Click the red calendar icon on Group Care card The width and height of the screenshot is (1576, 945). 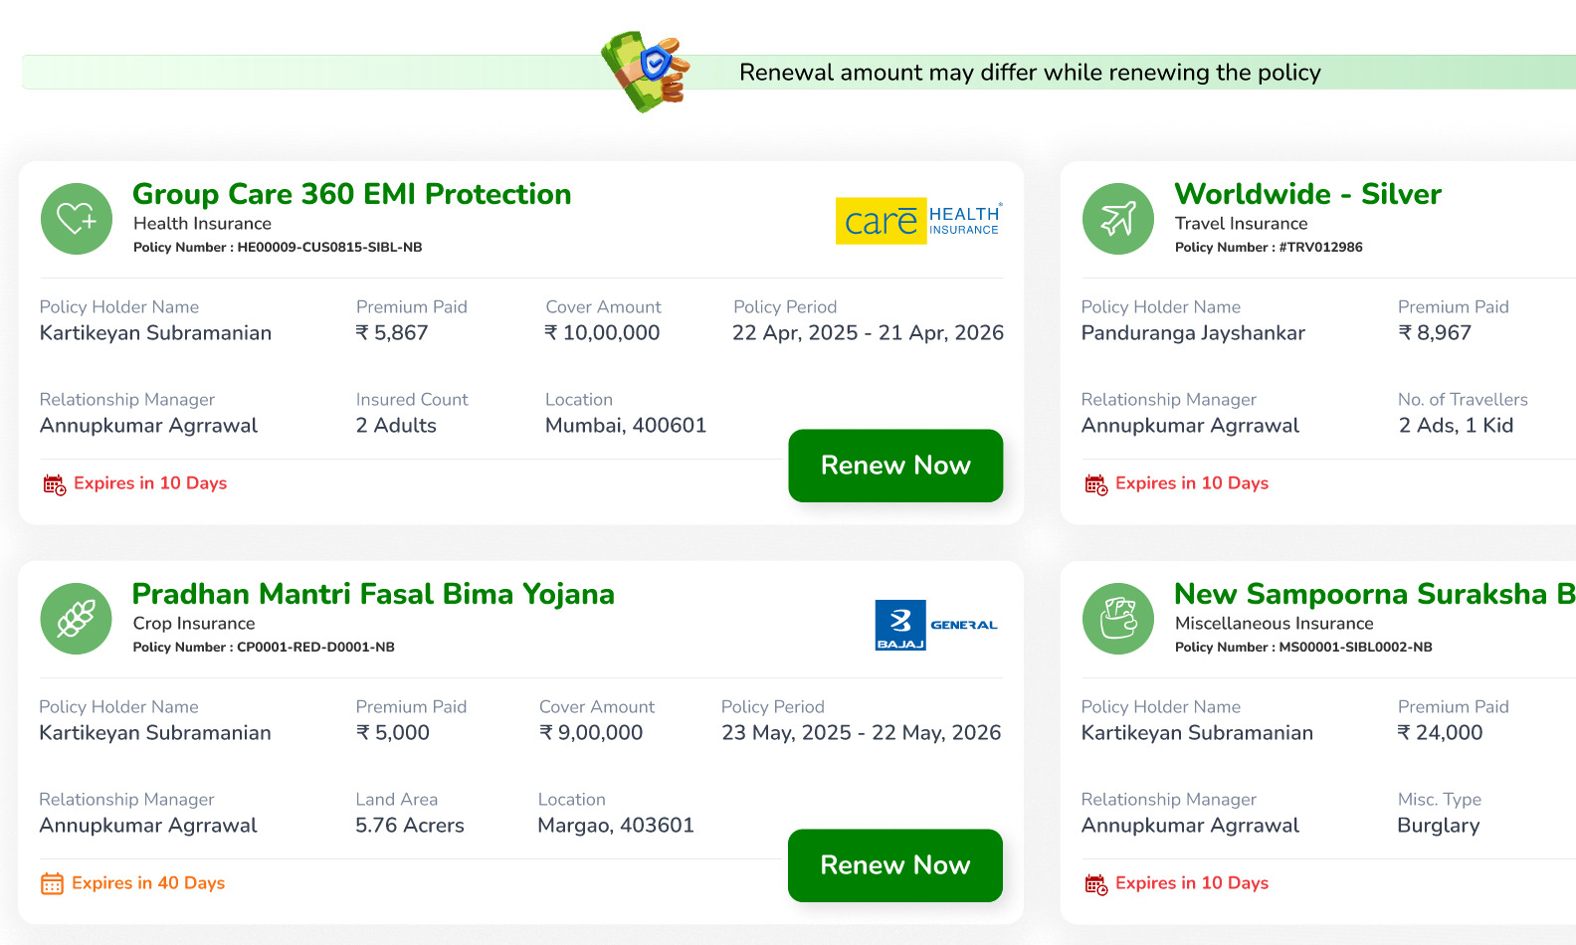(x=54, y=484)
